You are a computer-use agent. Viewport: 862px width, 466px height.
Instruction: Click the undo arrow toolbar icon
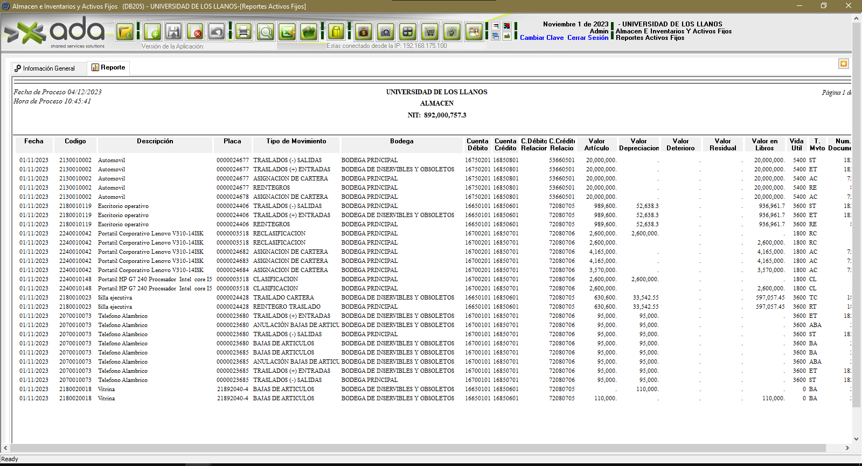pos(217,32)
